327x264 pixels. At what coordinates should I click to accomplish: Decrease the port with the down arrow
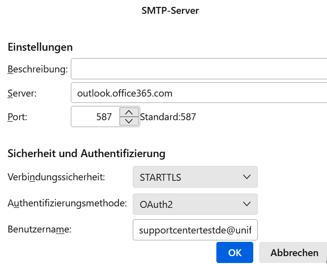(x=129, y=121)
